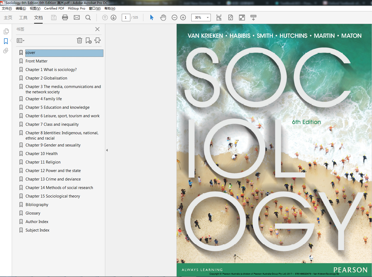Jump to Front Matter bookmark

pos(37,61)
